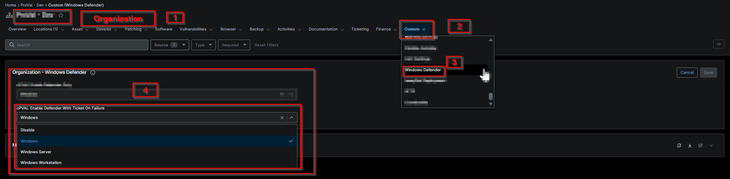Screen dimensions: 730x179
Task: Click the cPVAL Enable Defender With Ticket On Failure label
Action: 61,108
